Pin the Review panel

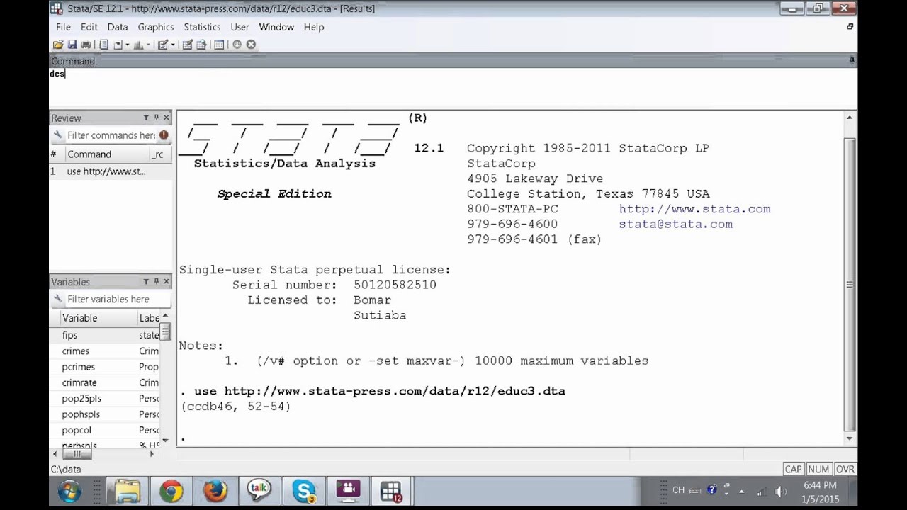[157, 118]
